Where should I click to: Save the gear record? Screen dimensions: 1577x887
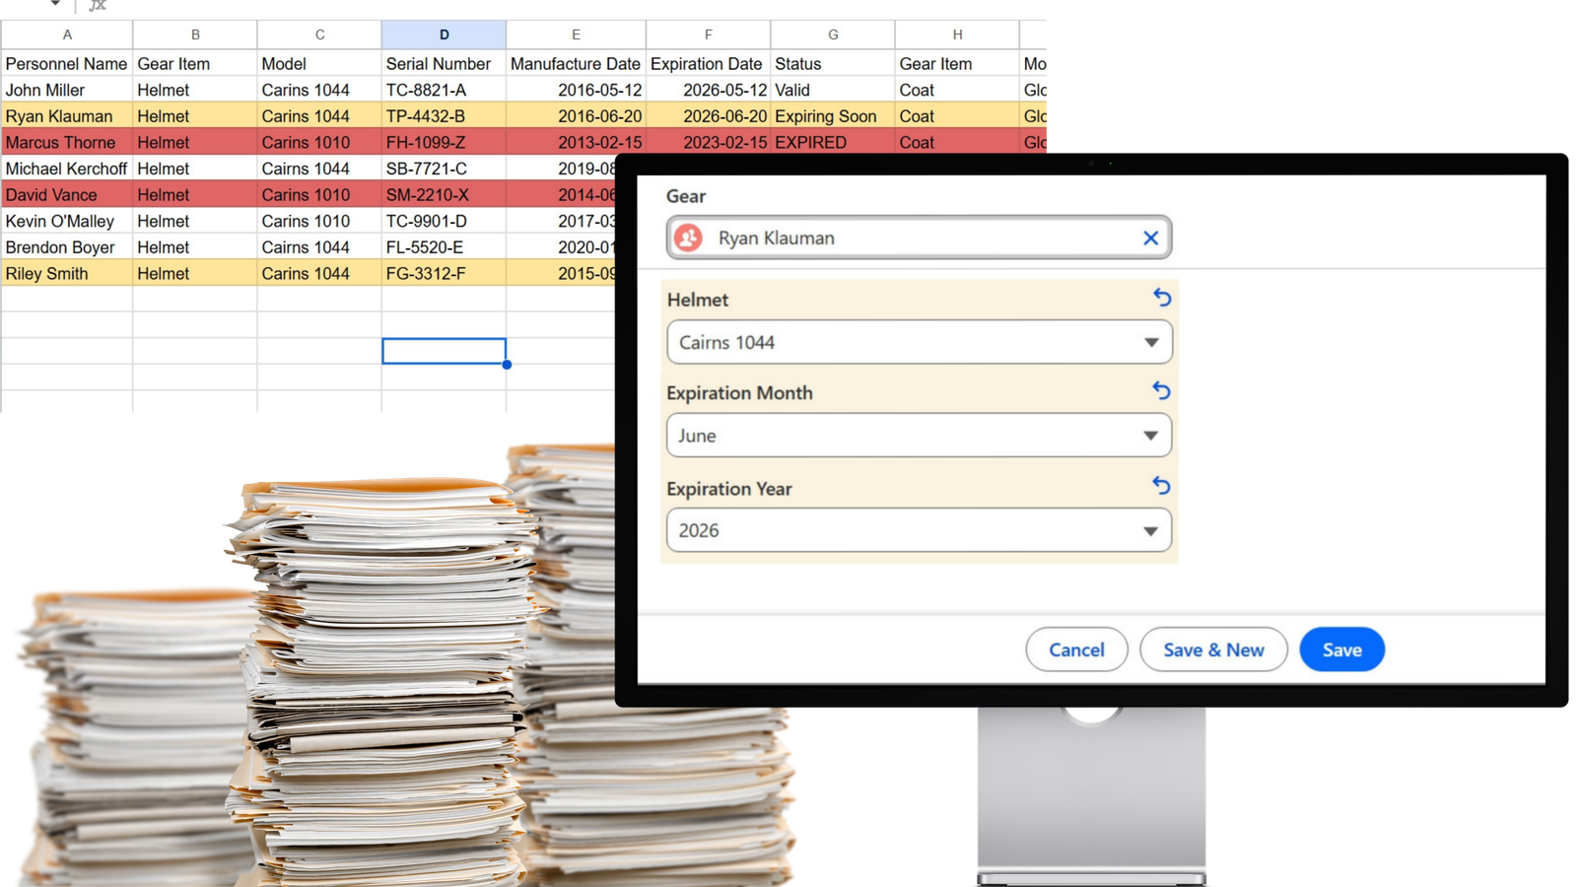[x=1341, y=649]
